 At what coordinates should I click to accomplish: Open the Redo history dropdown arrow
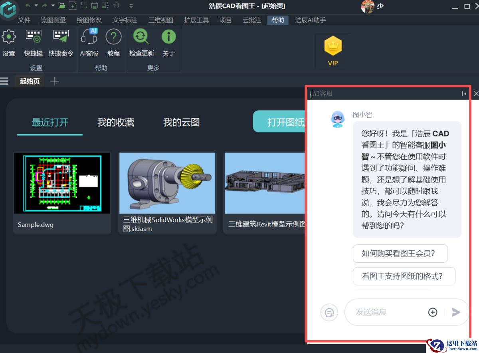tap(53, 6)
